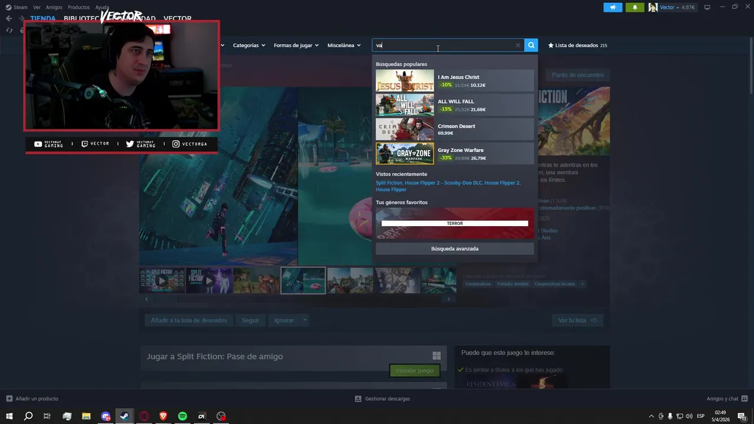Open the Ver menu
Screen dimensions: 754x424
click(x=37, y=8)
